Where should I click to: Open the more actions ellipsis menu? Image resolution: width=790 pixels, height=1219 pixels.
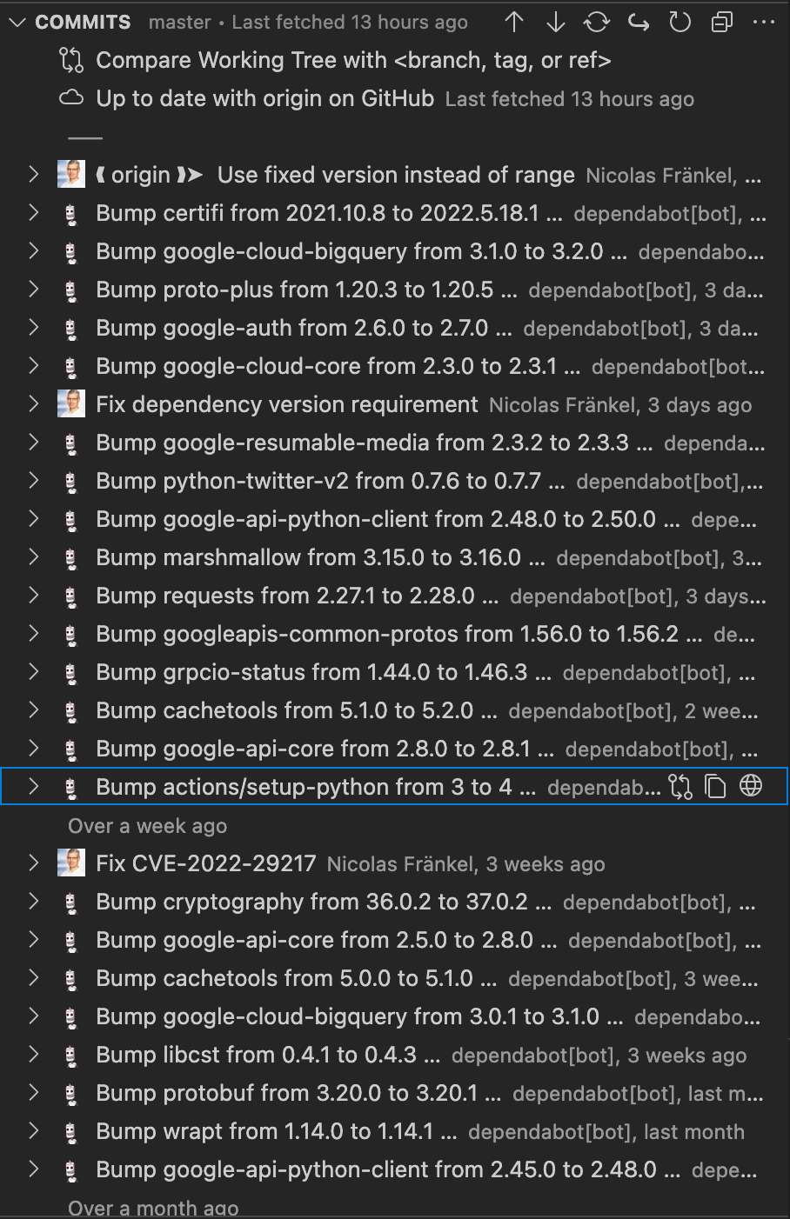click(x=763, y=23)
